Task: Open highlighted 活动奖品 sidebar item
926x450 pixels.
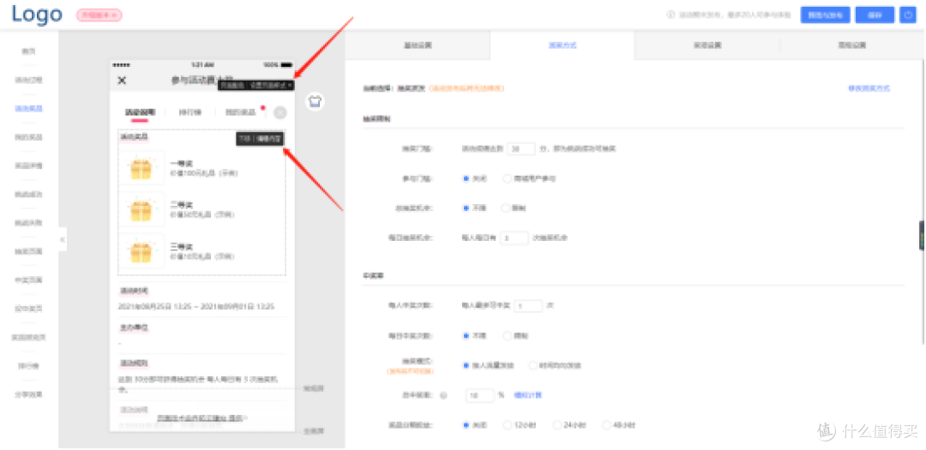Action: pyautogui.click(x=29, y=109)
